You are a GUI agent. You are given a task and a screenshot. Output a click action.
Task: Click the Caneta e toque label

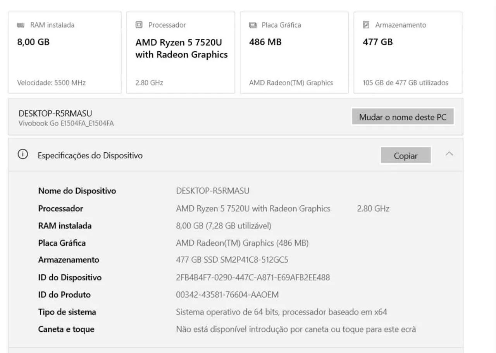pyautogui.click(x=66, y=329)
